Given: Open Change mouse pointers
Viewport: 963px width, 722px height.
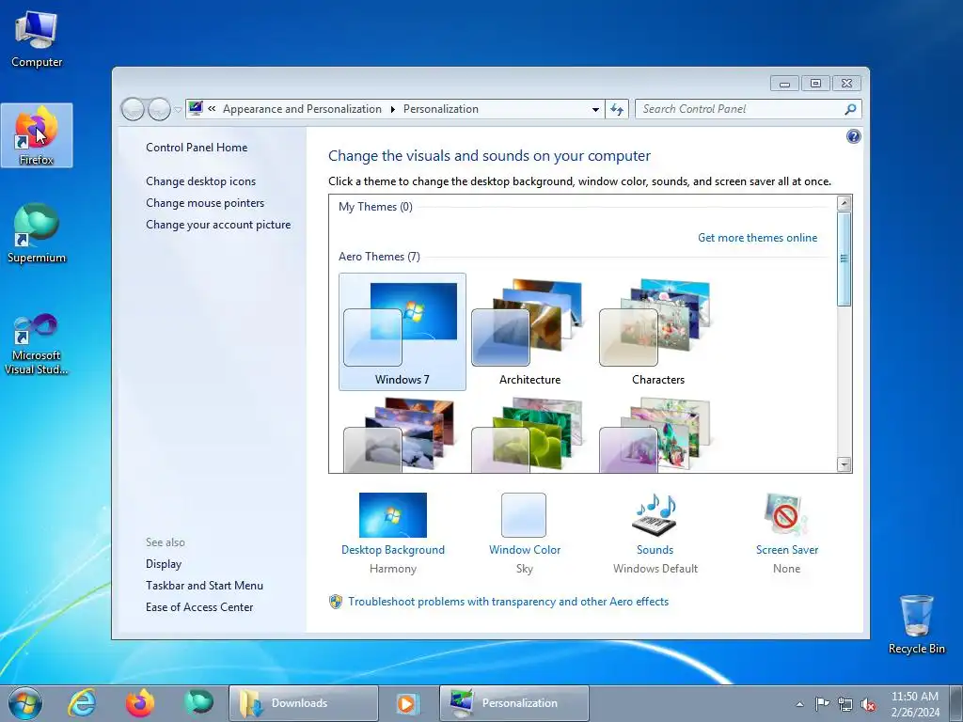Looking at the screenshot, I should click(x=205, y=203).
